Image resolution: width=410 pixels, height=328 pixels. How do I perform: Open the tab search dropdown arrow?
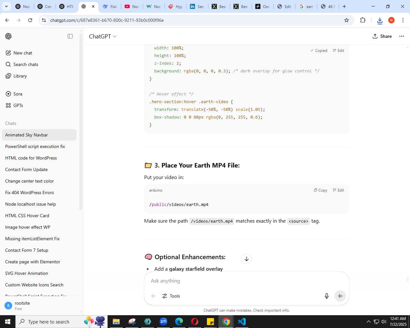(x=6, y=6)
